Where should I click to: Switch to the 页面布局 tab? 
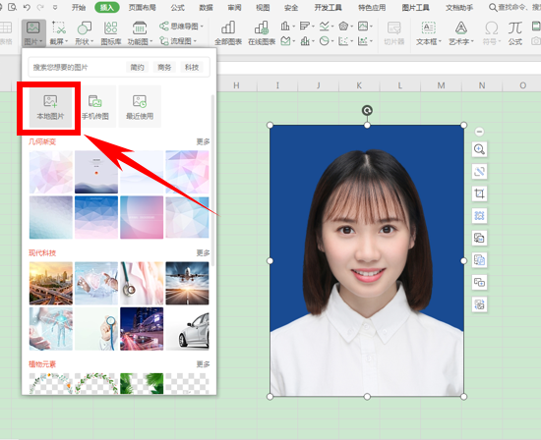point(143,7)
